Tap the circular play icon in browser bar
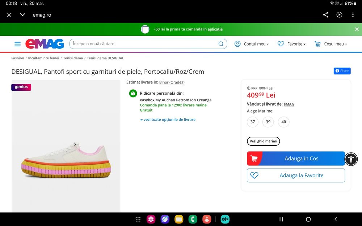The image size is (362, 226). click(x=339, y=15)
